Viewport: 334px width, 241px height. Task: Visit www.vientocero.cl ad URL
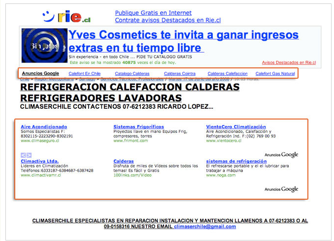point(224,141)
